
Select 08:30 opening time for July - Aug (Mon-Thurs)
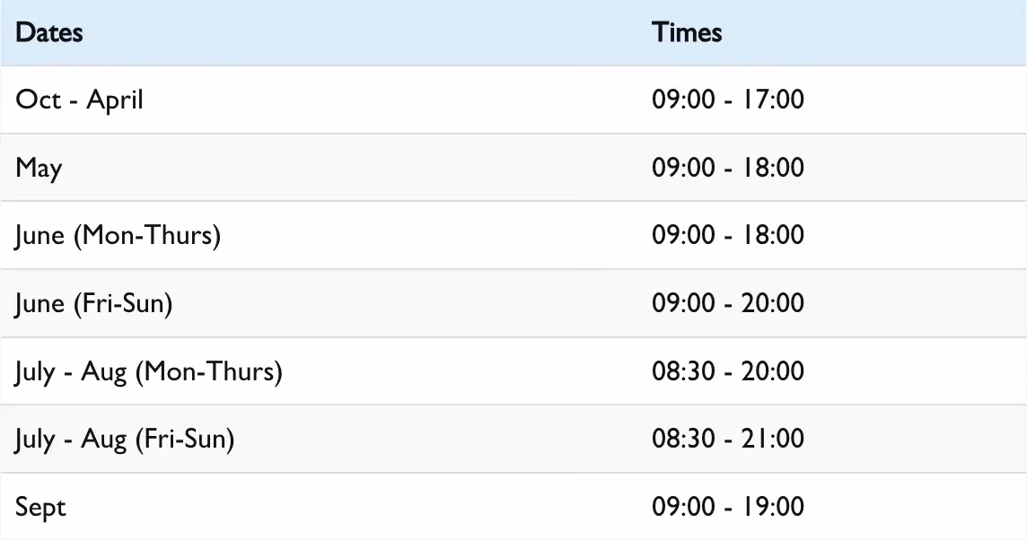tap(682, 370)
